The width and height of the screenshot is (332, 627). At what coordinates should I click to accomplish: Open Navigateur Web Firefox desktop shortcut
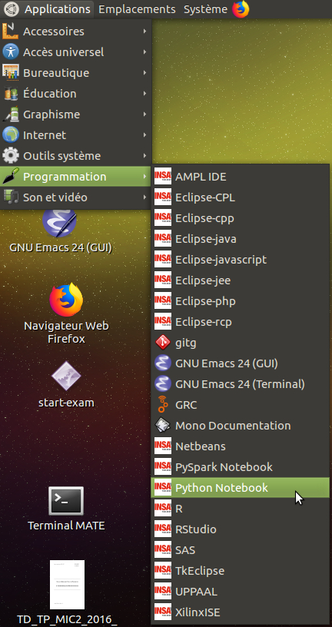click(66, 313)
